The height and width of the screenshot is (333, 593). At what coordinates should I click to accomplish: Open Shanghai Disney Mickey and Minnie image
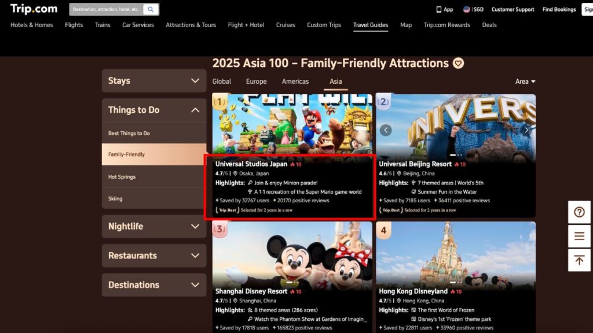(292, 254)
